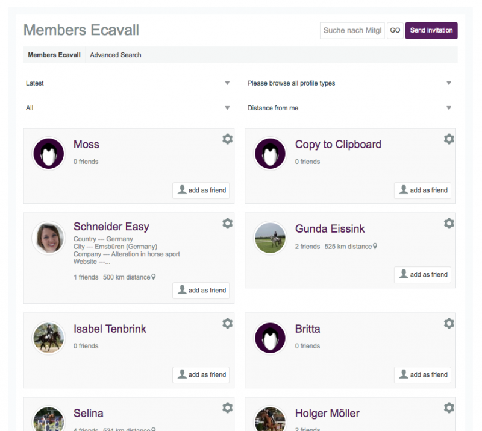Click location pin beside 525 km distance

(375, 246)
